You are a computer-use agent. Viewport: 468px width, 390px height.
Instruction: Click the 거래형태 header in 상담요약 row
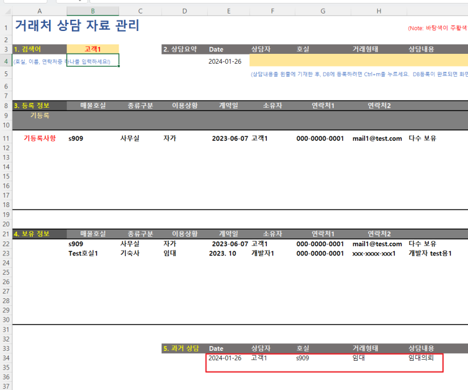365,49
